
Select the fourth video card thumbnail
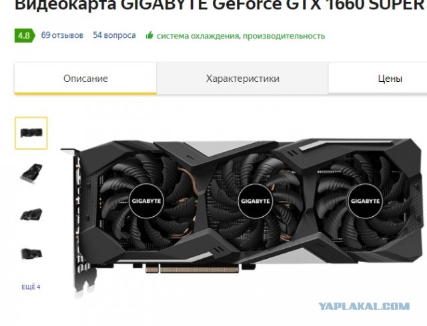point(31,253)
